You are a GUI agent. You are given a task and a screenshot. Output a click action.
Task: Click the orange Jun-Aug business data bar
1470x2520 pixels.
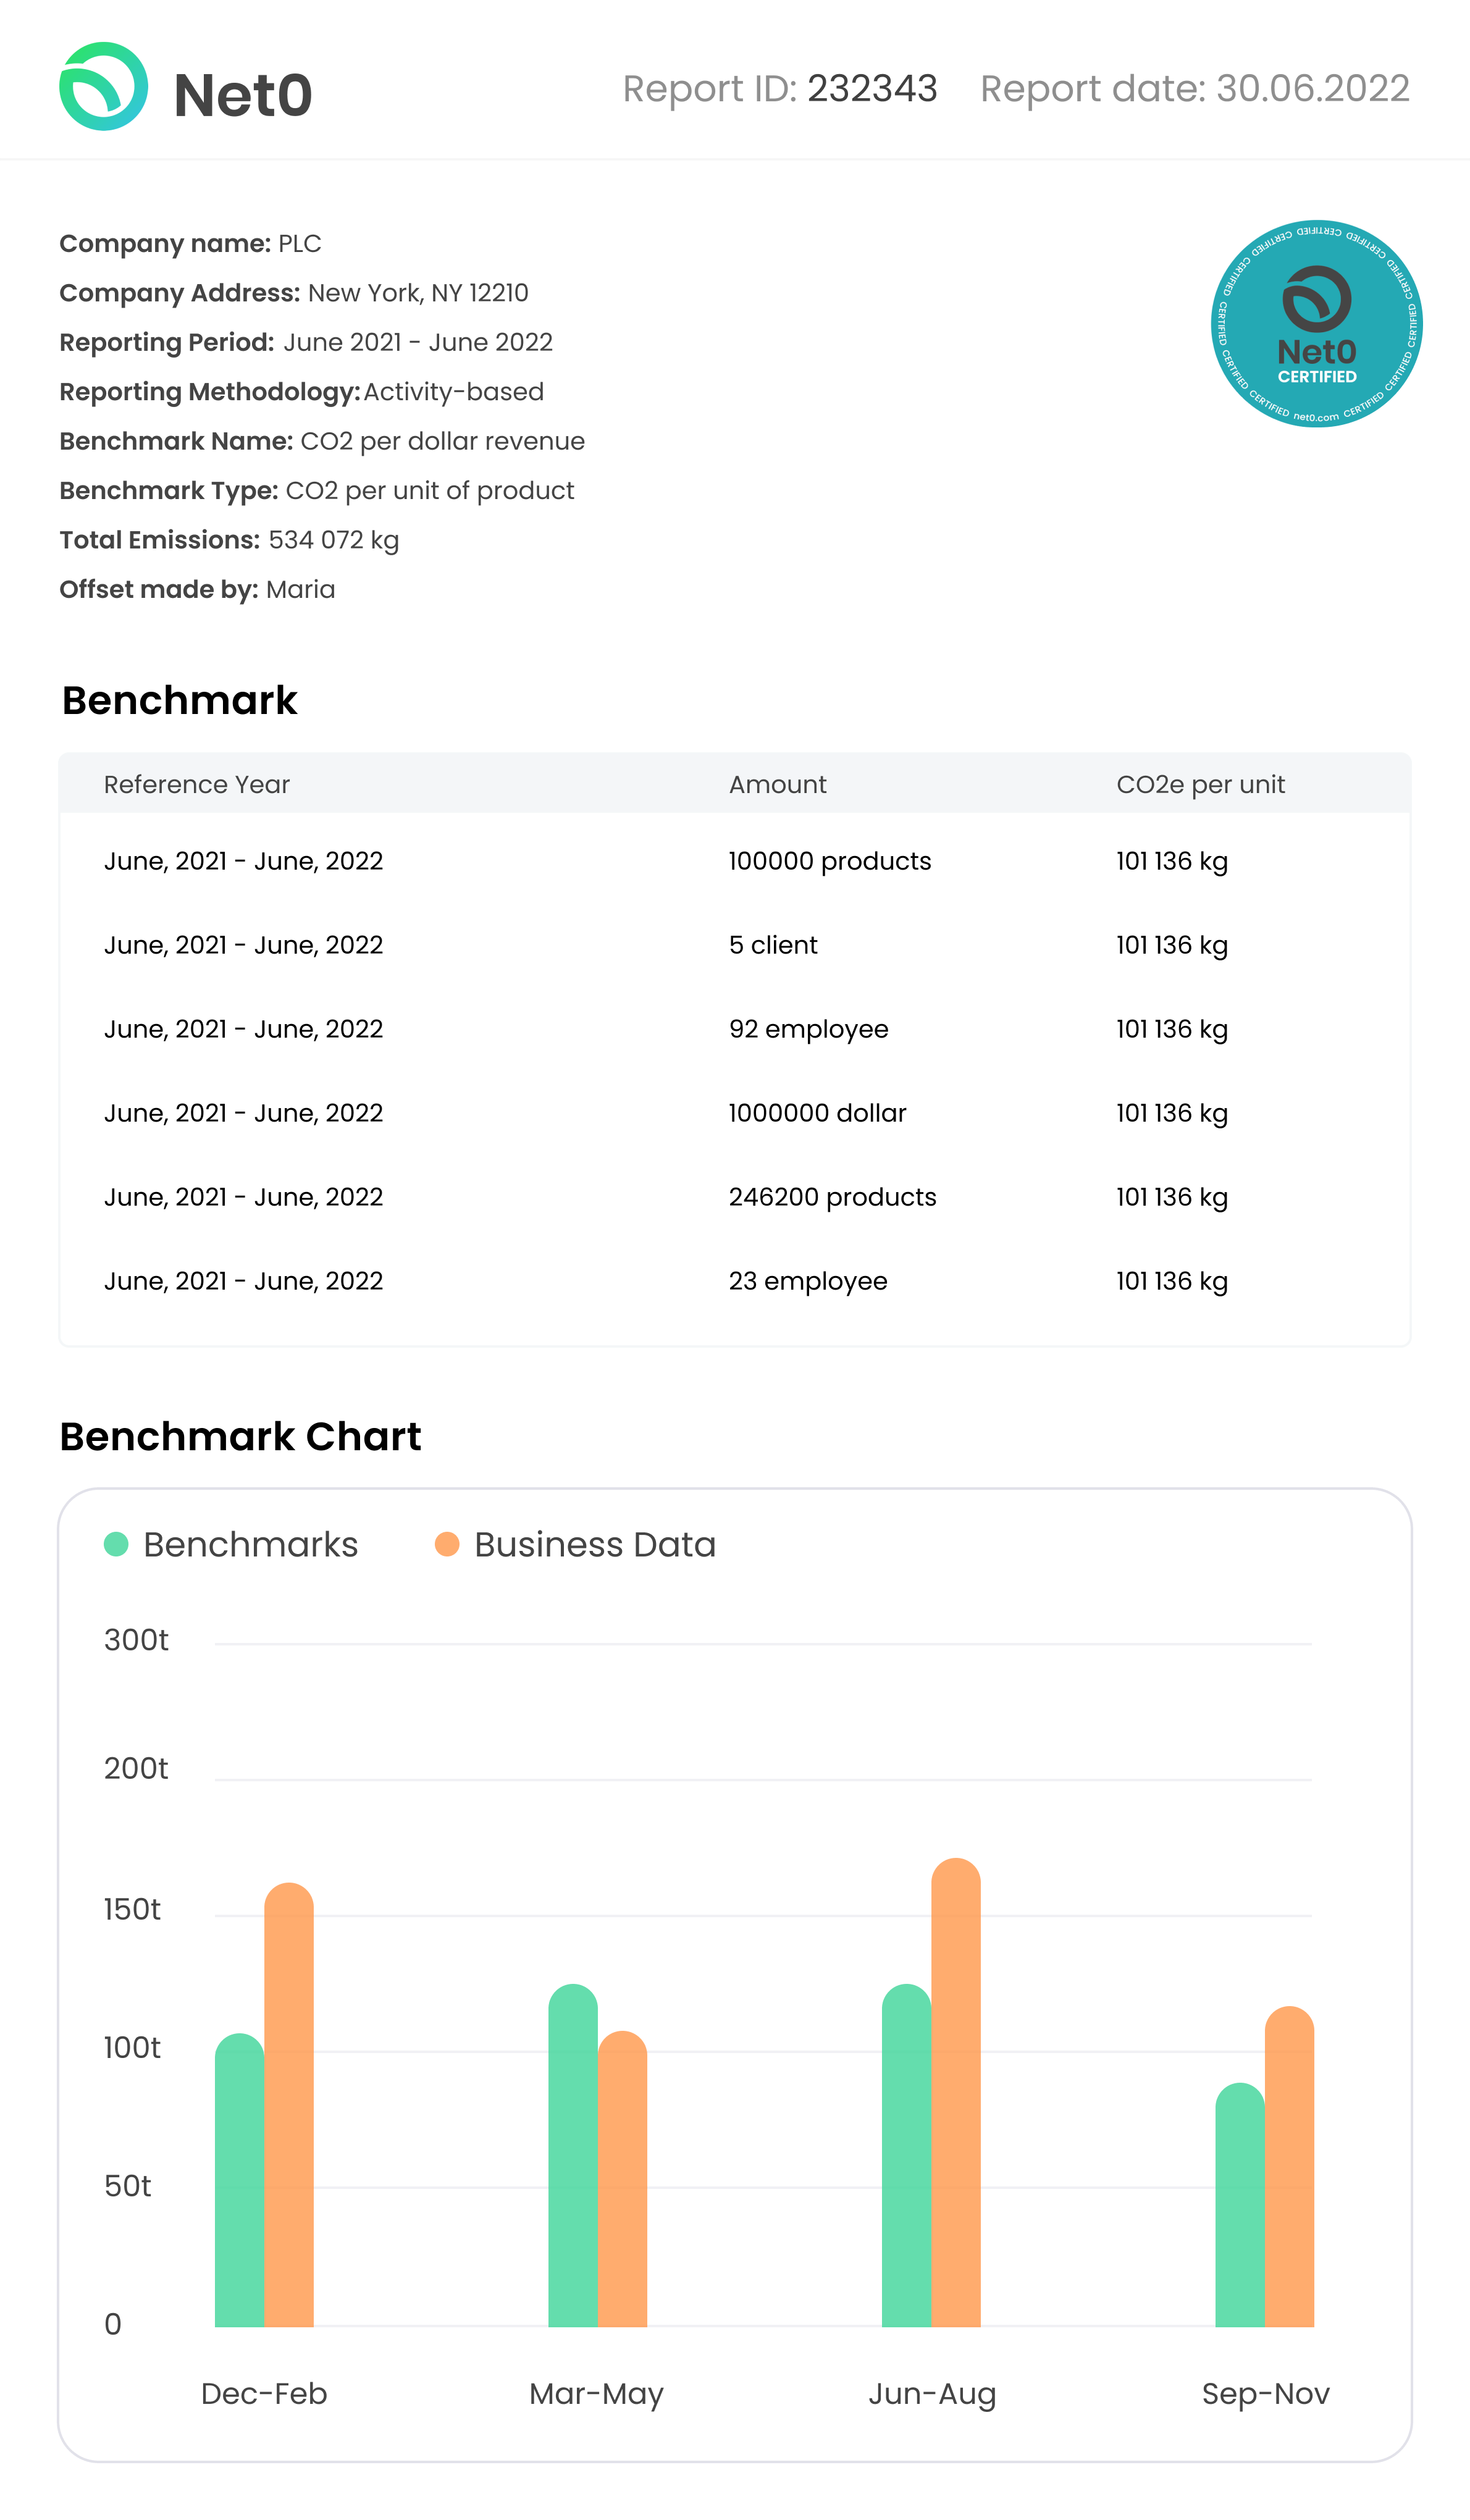[x=956, y=2092]
